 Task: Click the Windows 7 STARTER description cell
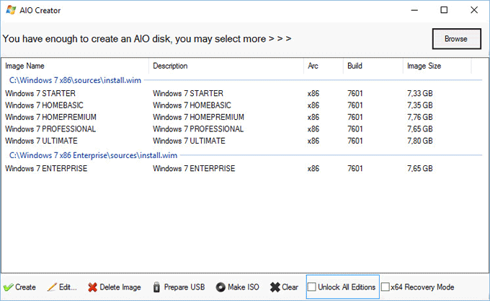[x=188, y=94]
